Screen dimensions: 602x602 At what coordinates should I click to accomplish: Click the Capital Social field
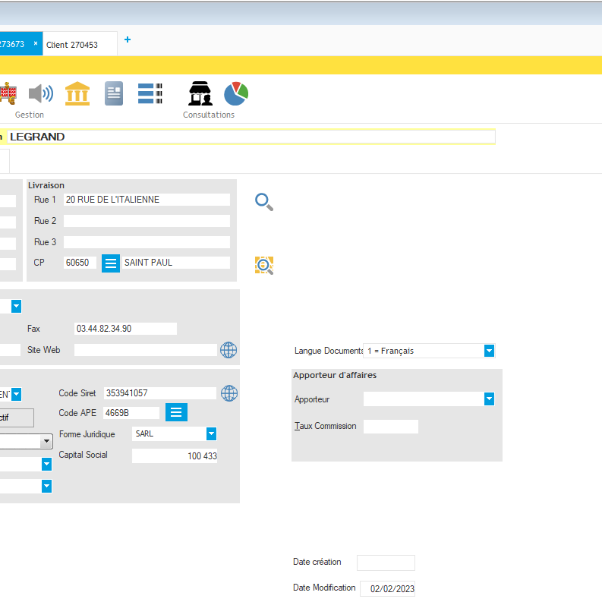coord(175,455)
